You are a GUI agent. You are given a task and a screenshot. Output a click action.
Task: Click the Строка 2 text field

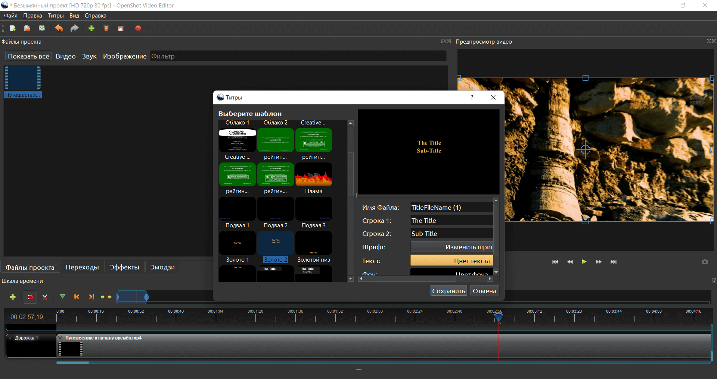451,234
